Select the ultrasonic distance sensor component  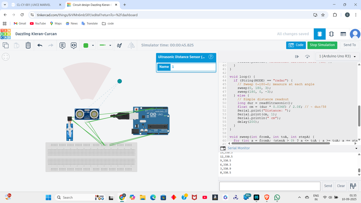(87, 114)
